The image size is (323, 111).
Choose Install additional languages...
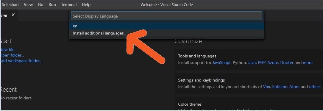(167, 33)
